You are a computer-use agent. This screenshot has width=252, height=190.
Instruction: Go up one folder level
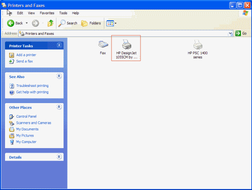pyautogui.click(x=50, y=23)
